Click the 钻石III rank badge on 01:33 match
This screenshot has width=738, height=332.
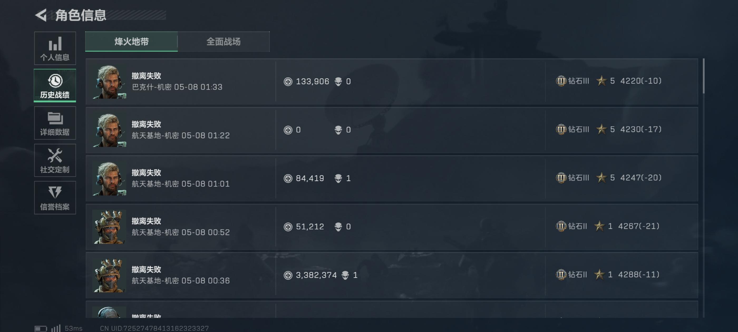coord(561,81)
